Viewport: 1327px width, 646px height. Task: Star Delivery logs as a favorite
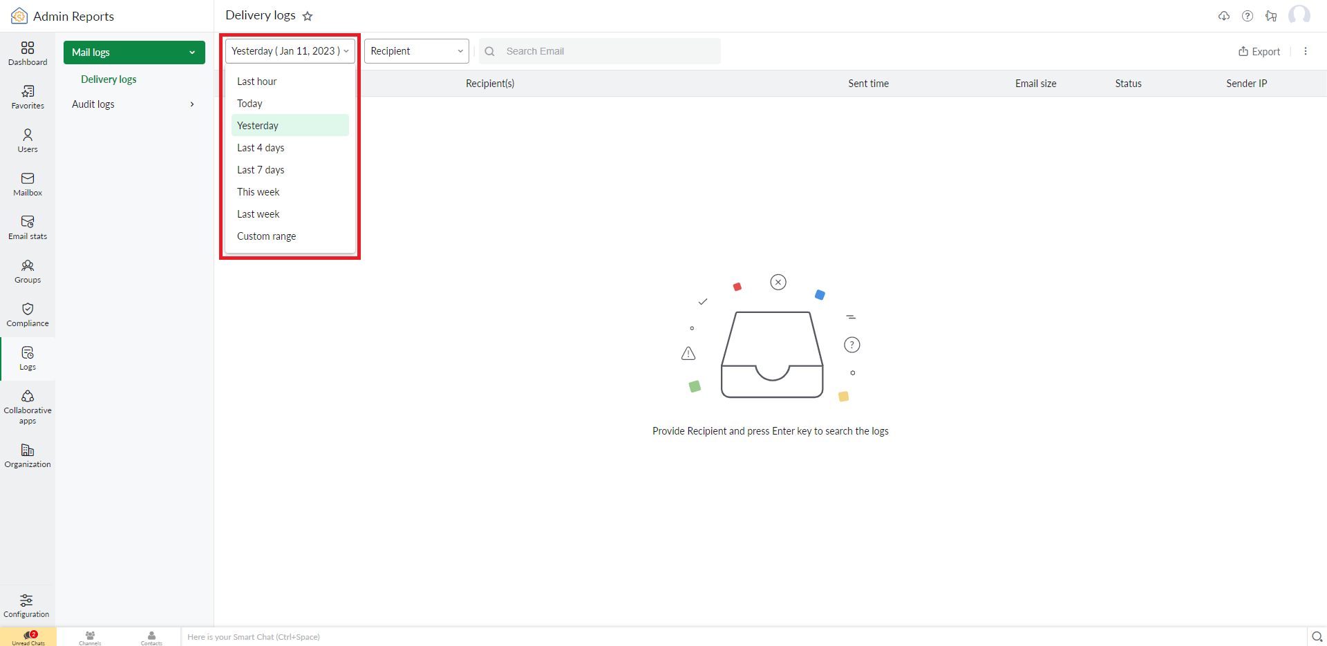tap(308, 16)
